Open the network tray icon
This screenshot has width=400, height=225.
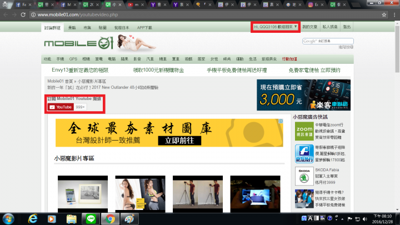tap(358, 219)
